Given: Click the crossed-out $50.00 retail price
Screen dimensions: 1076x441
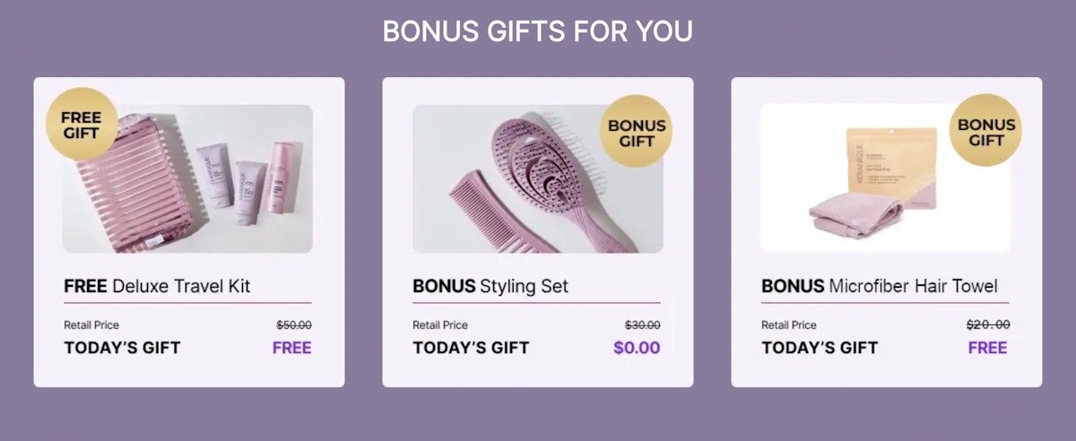Looking at the screenshot, I should pyautogui.click(x=294, y=325).
